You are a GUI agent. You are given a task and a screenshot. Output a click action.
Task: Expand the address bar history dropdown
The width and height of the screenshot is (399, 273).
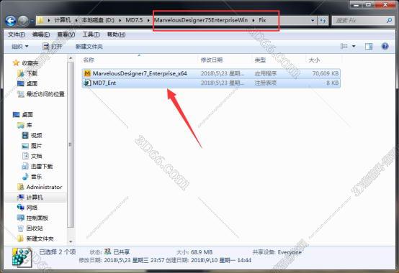pyautogui.click(x=313, y=21)
